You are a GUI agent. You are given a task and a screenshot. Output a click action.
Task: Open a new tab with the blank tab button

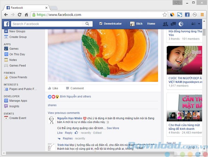click(54, 8)
